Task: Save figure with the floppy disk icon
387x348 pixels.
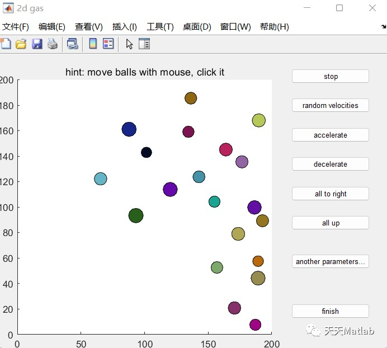Action: (37, 44)
